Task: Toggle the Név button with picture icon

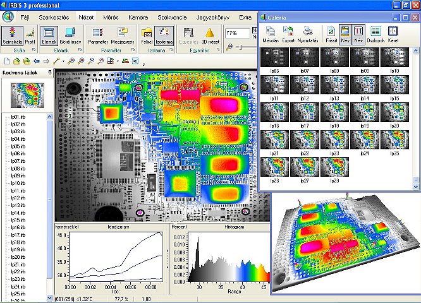Action: [345, 34]
